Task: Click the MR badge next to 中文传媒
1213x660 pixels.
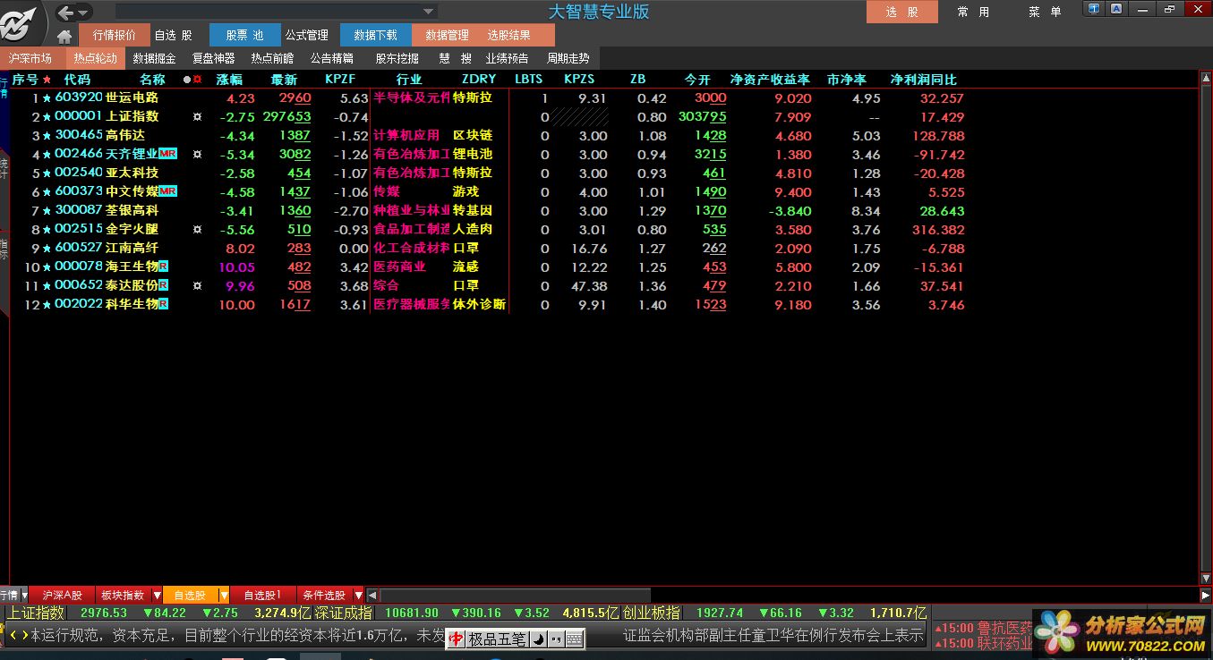Action: point(168,191)
